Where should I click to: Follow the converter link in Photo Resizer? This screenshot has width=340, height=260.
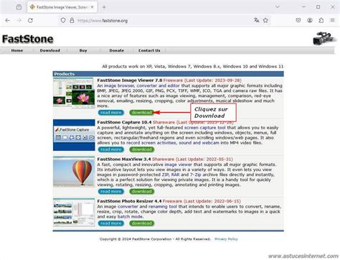click(x=128, y=206)
